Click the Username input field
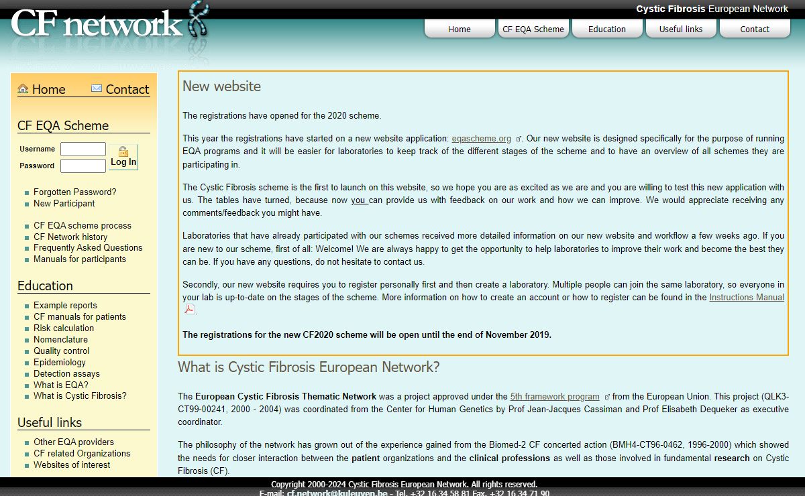 click(x=83, y=149)
